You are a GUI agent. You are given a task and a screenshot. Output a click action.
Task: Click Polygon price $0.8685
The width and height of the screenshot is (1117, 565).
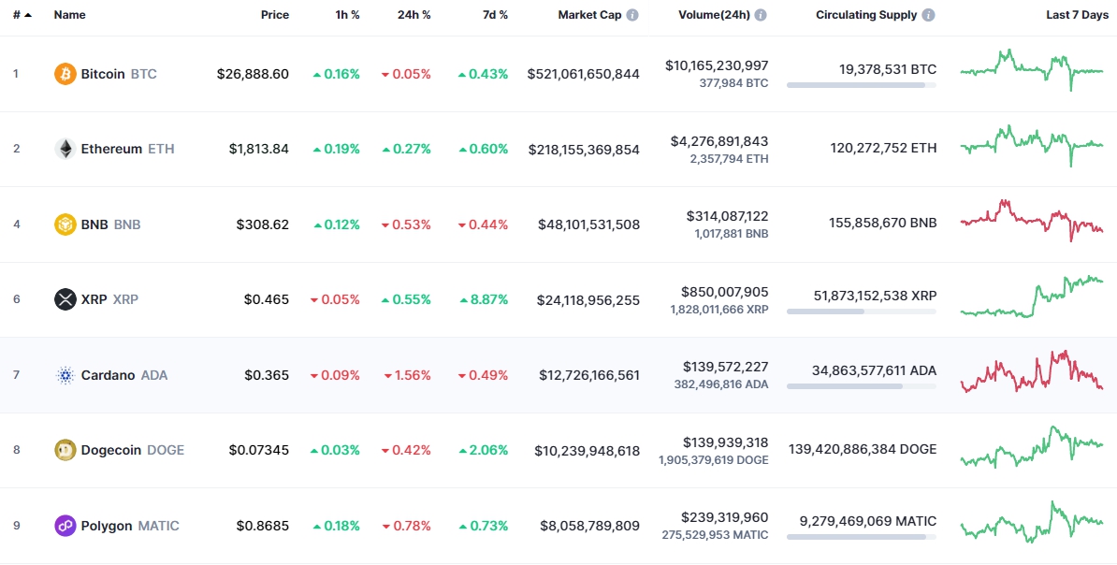[x=263, y=526]
